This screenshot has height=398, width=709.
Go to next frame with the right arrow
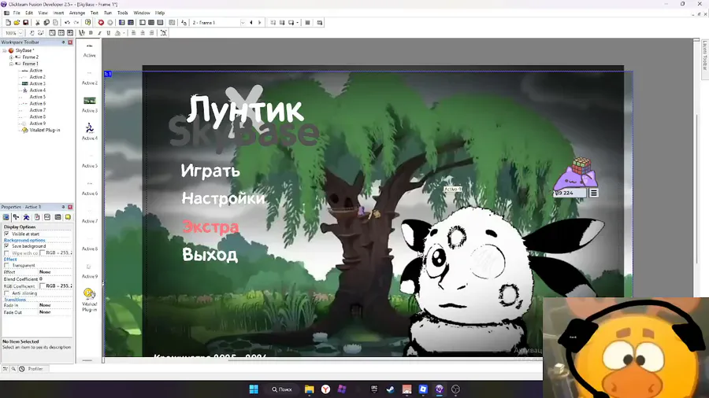coord(259,23)
